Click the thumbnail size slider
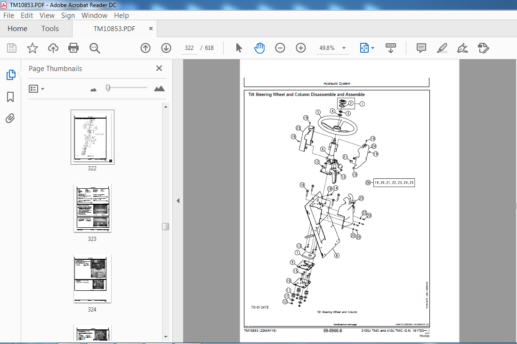The height and width of the screenshot is (344, 517). 108,88
